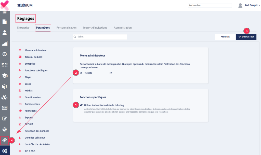This screenshot has width=261, height=155.
Task: Open the document page icon in sidebar
Action: point(5,22)
